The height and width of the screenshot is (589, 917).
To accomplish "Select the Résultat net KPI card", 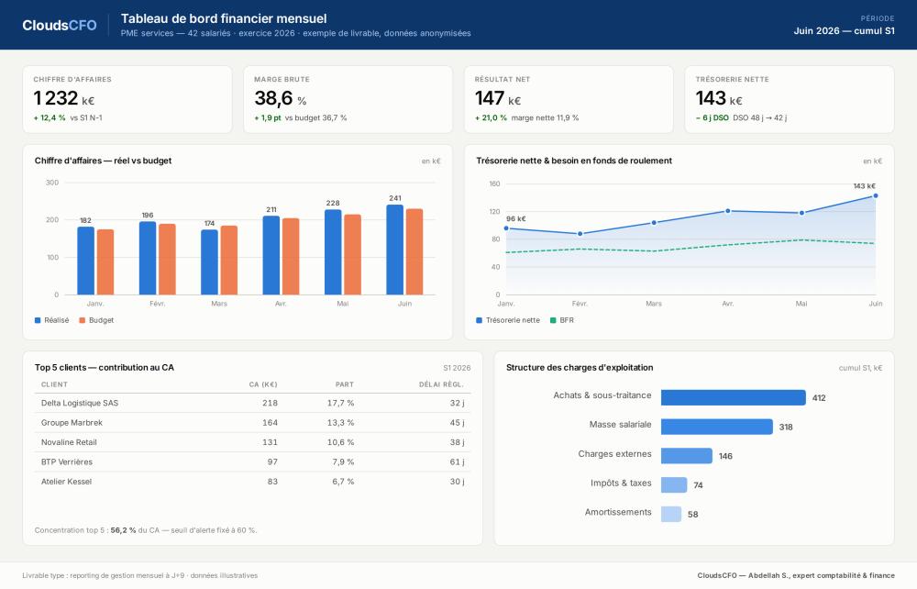I will 569,99.
